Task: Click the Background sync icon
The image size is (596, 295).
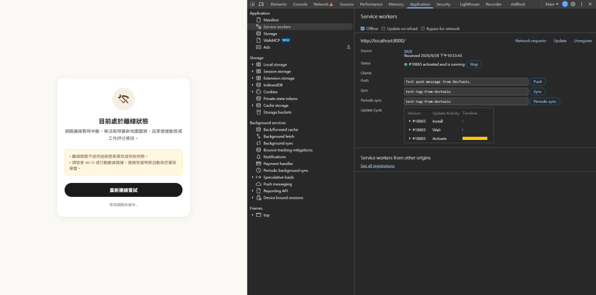Action: pos(259,143)
